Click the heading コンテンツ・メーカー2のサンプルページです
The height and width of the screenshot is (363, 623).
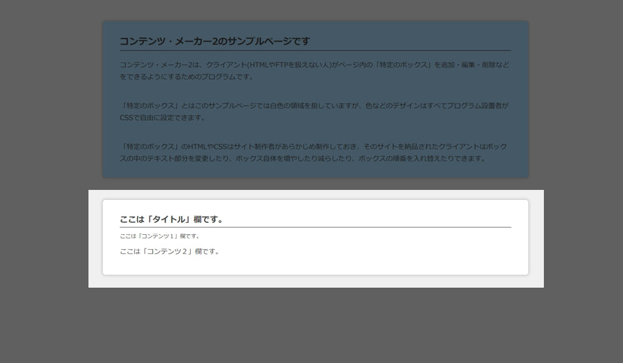pos(214,41)
